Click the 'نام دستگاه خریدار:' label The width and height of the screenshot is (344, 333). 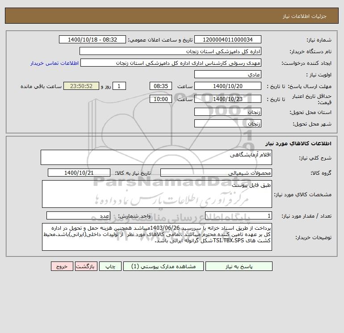310,51
